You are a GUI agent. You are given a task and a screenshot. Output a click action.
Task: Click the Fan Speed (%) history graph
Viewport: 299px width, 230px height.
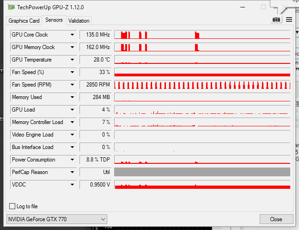[202, 72]
